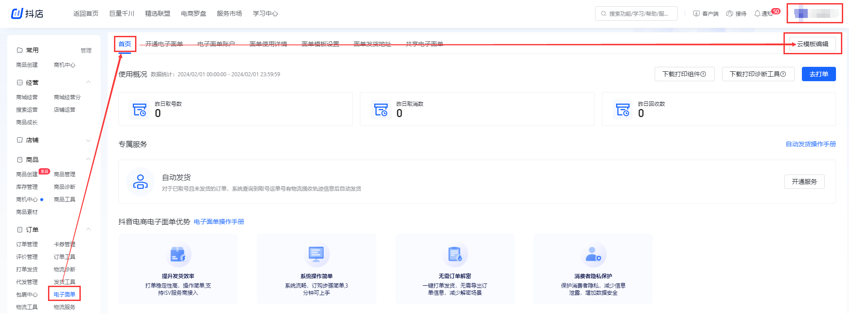The width and height of the screenshot is (849, 314).
Task: Click the 消费者隐私保护 icon
Action: point(593,254)
